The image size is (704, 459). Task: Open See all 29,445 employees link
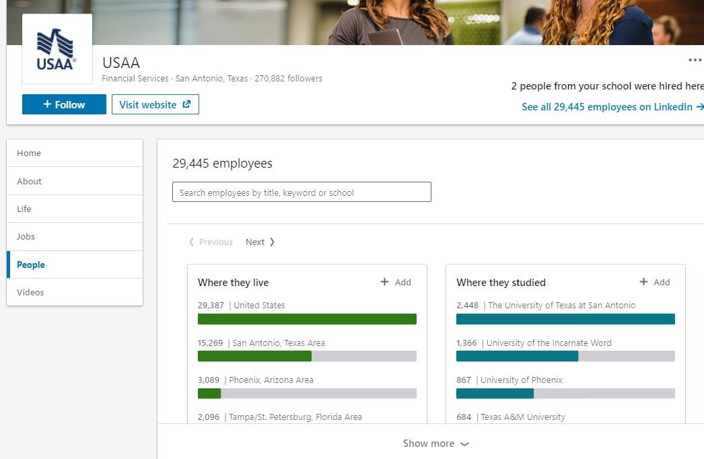[x=612, y=107]
